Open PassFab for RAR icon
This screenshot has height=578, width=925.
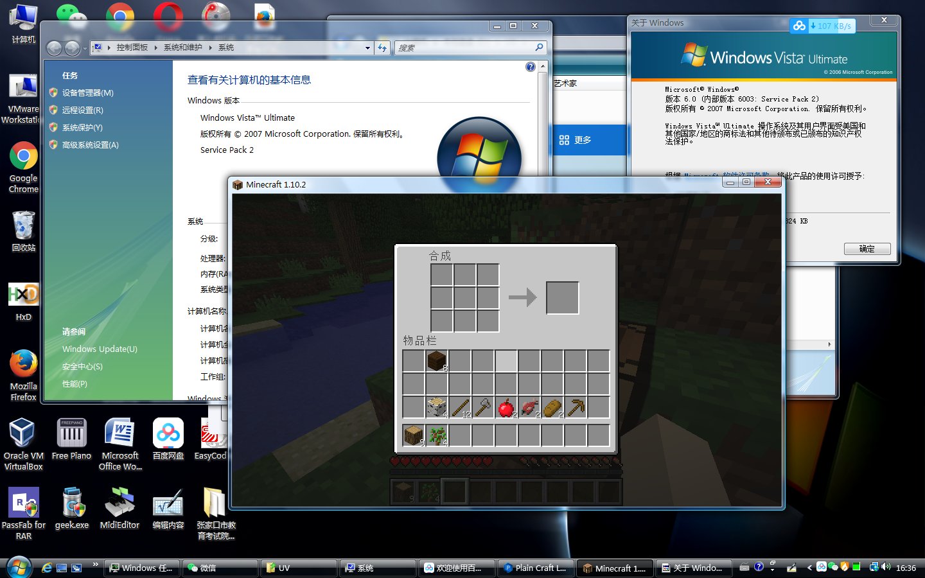tap(23, 514)
